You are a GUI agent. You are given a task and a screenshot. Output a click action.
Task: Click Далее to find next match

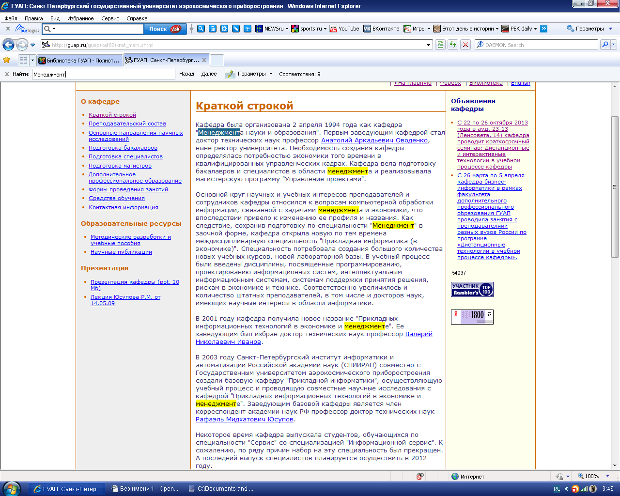pos(209,74)
